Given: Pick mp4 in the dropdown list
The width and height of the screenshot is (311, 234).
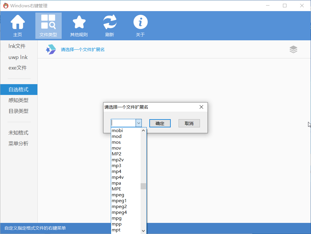Looking at the screenshot, I should coord(126,171).
